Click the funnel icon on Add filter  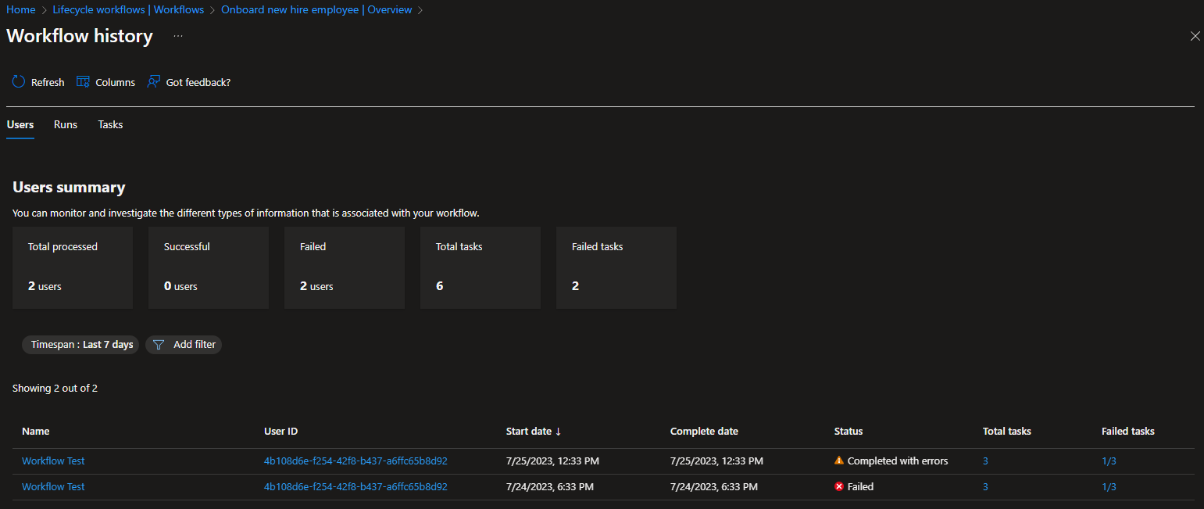point(159,345)
